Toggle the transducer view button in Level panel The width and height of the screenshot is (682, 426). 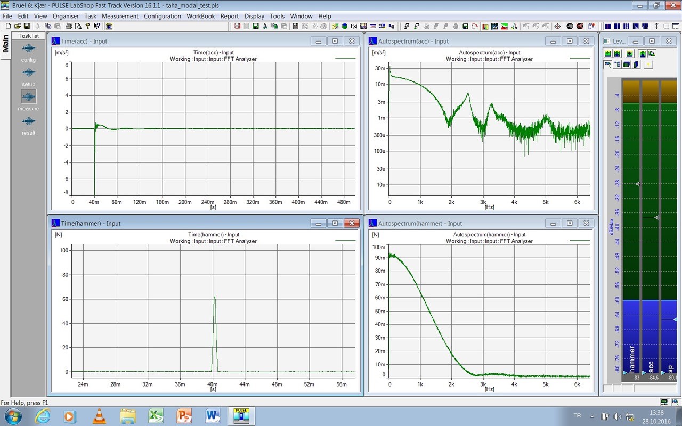(x=607, y=64)
